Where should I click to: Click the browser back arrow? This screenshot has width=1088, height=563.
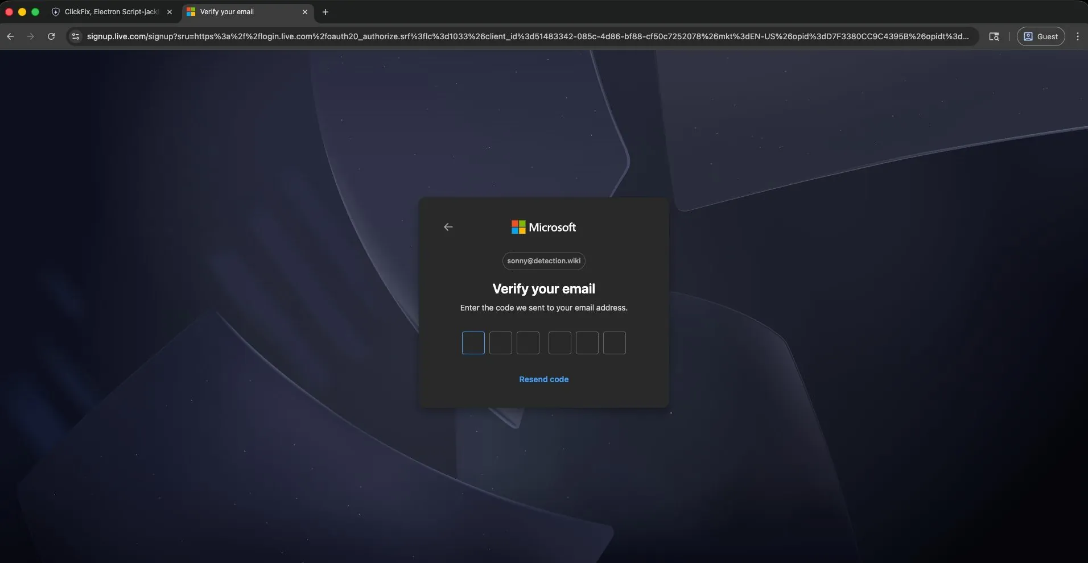pos(10,36)
